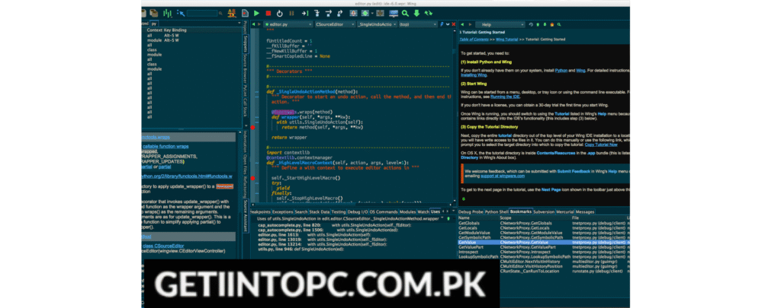Open the Testing tab
Screen dimensions: 781x308
coord(339,211)
